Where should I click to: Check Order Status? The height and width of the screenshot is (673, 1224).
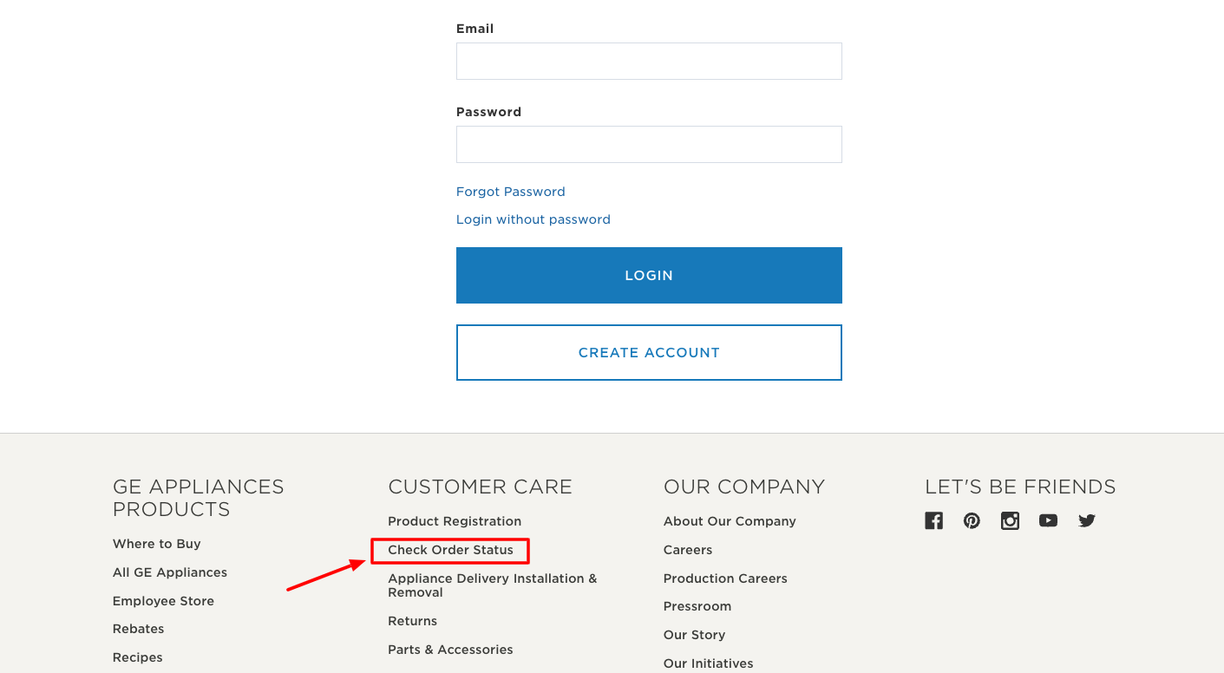[449, 550]
